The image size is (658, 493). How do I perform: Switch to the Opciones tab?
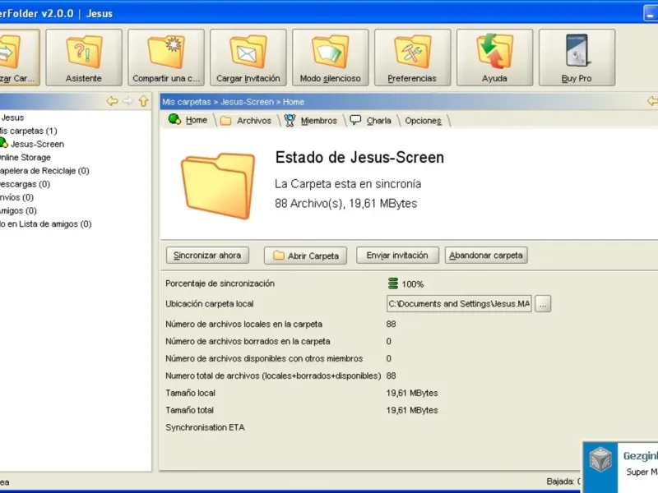(x=423, y=121)
